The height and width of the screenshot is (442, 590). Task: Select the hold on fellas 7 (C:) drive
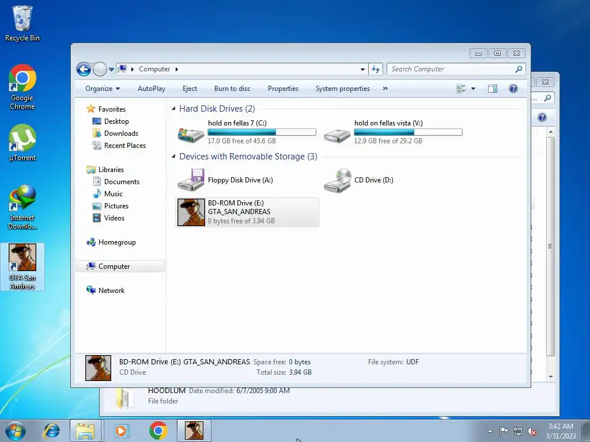tap(247, 132)
